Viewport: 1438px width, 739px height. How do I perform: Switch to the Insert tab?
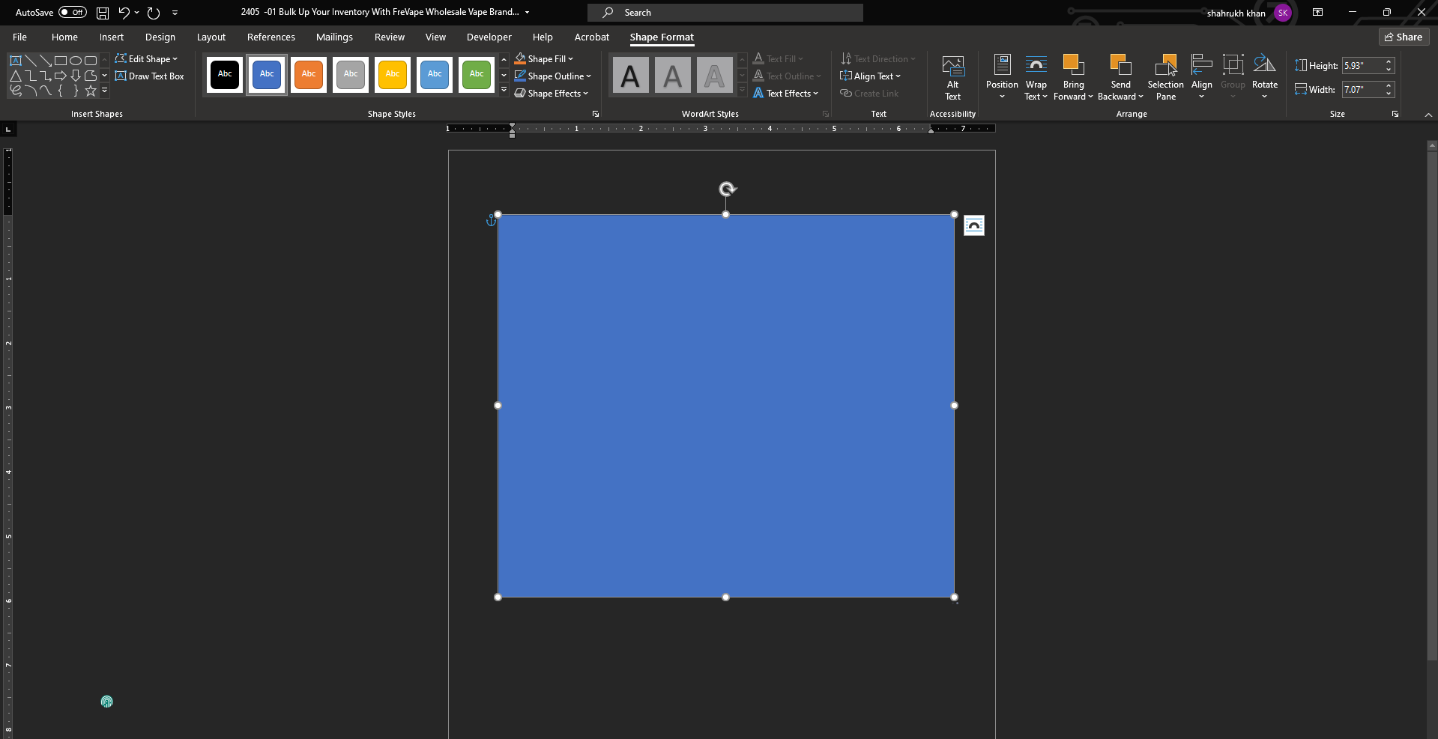(112, 37)
